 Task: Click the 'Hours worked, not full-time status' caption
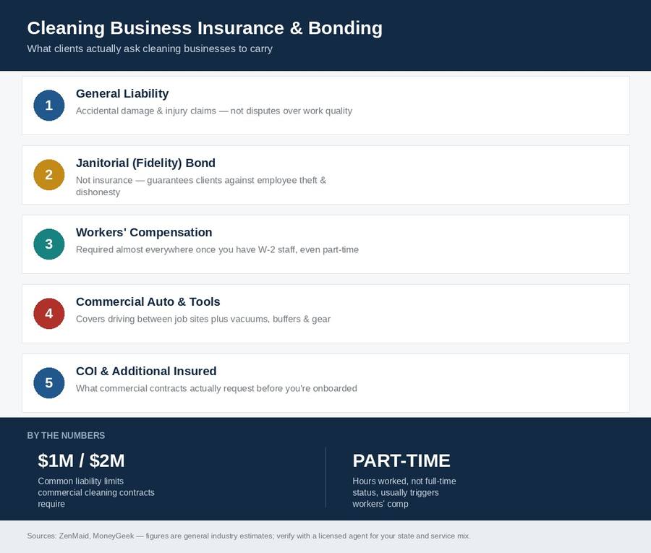404,492
